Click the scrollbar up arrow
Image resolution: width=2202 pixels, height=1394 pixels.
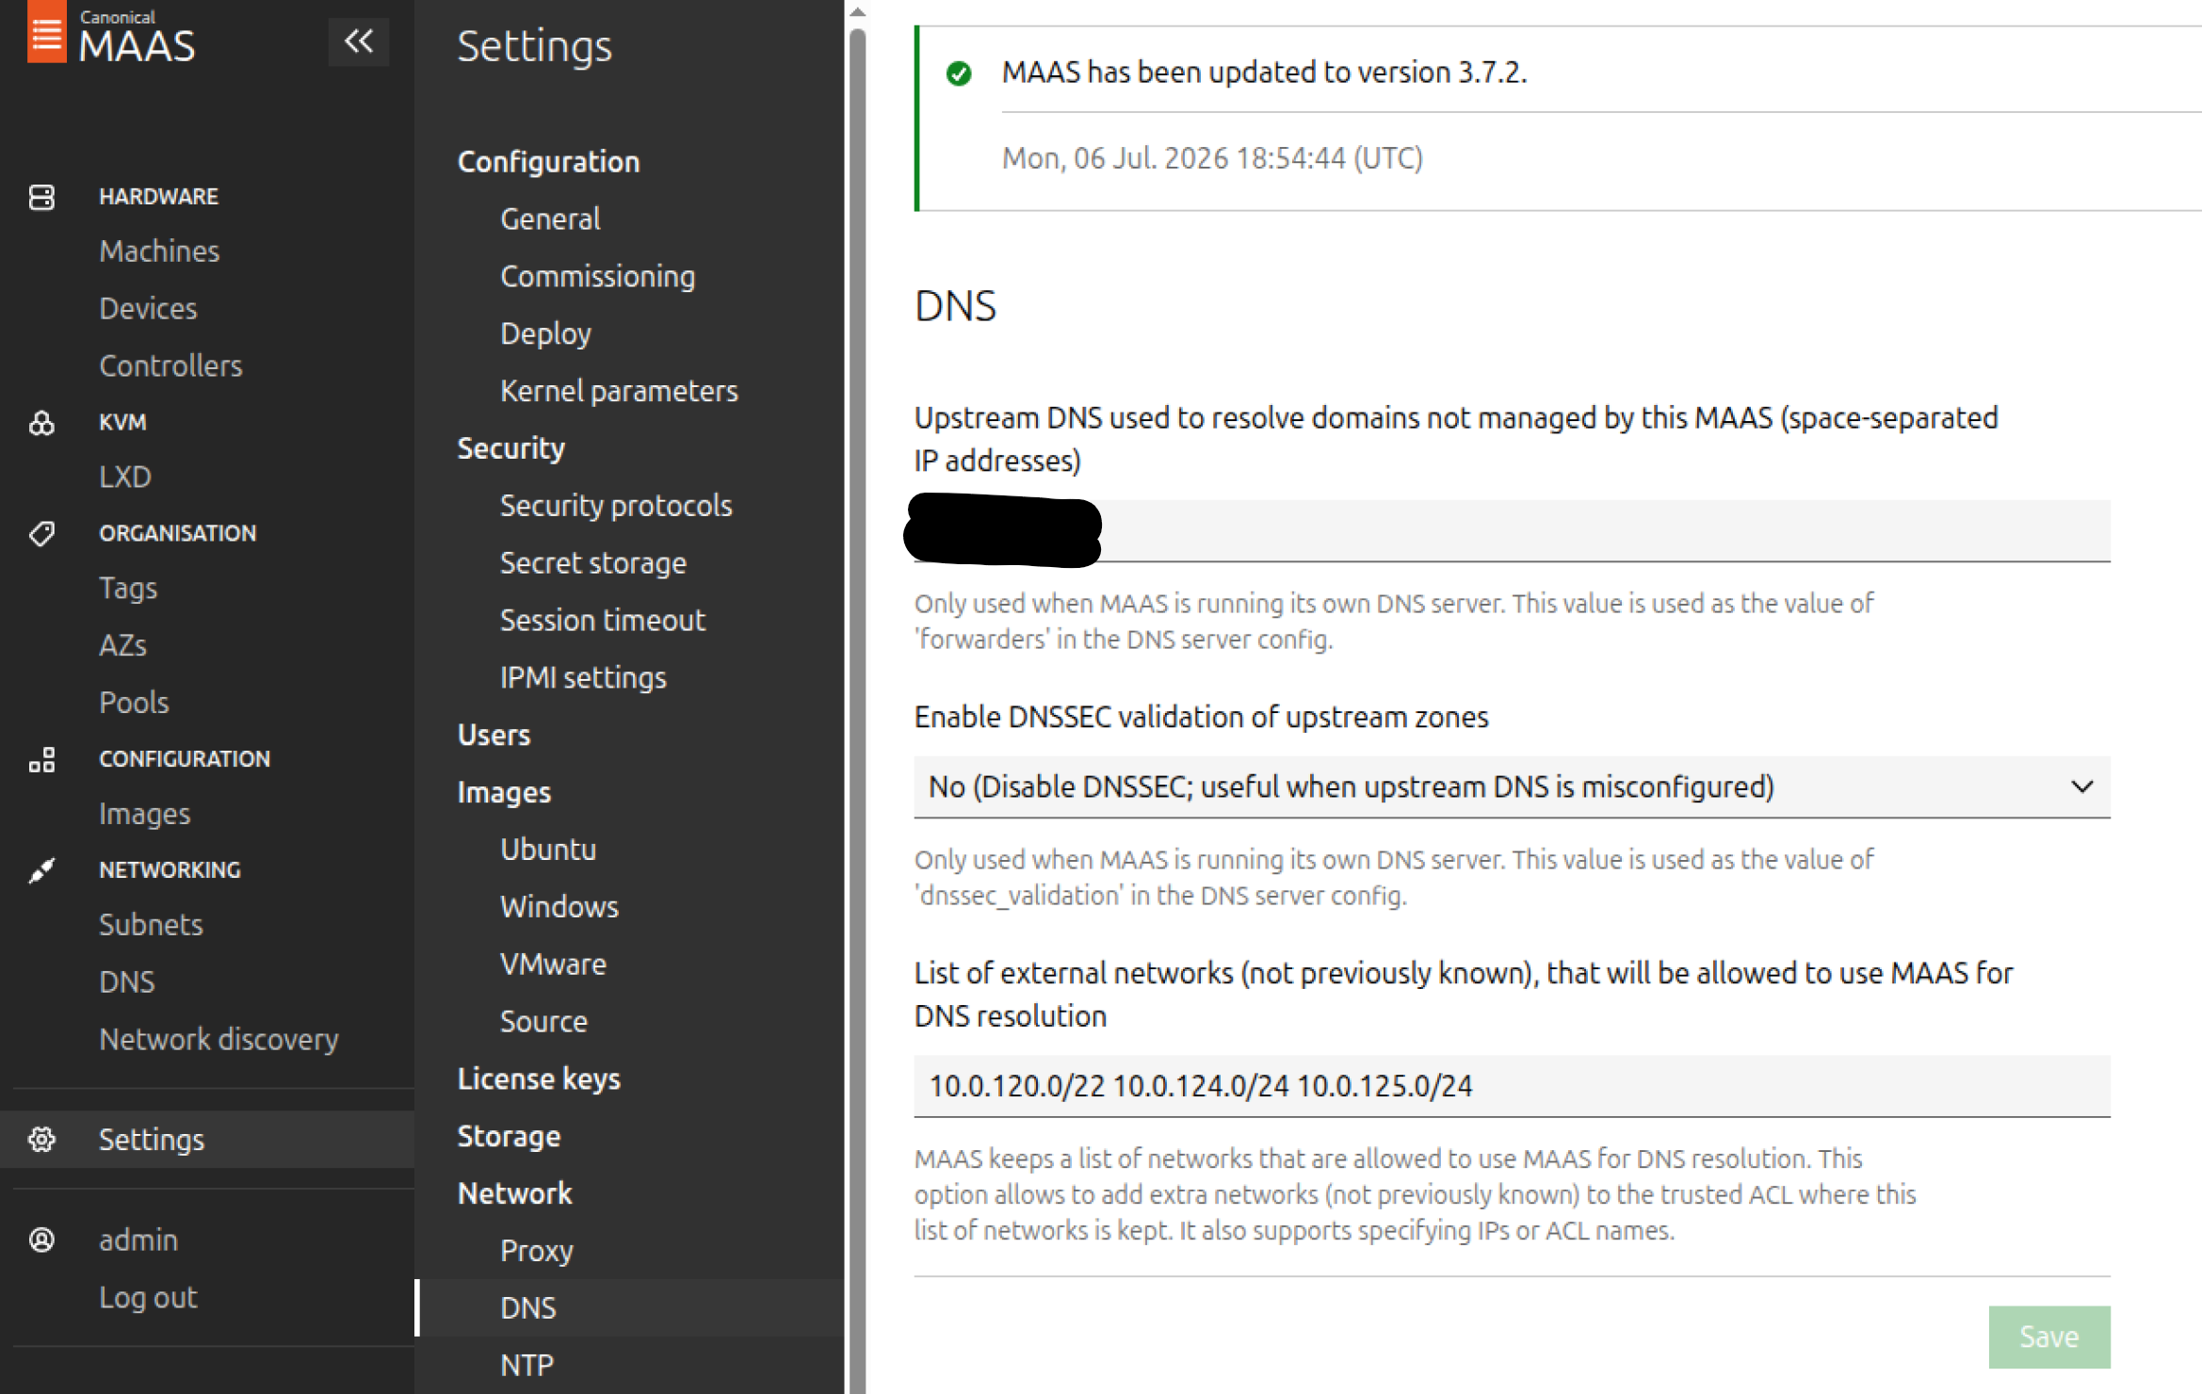point(857,12)
